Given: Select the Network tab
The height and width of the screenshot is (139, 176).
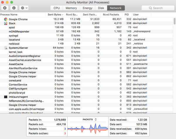Looking at the screenshot, I should [x=116, y=8].
